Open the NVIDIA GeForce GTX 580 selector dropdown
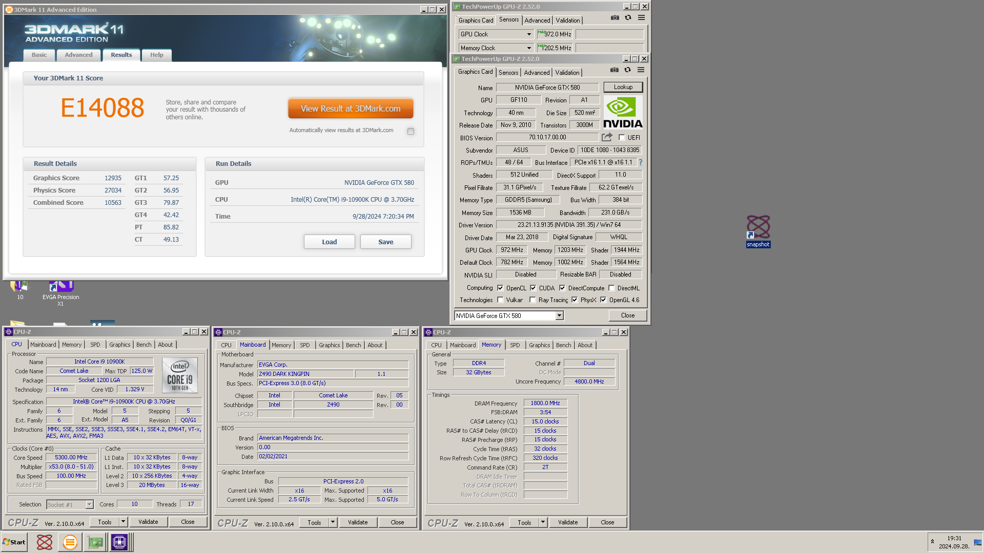 point(560,315)
